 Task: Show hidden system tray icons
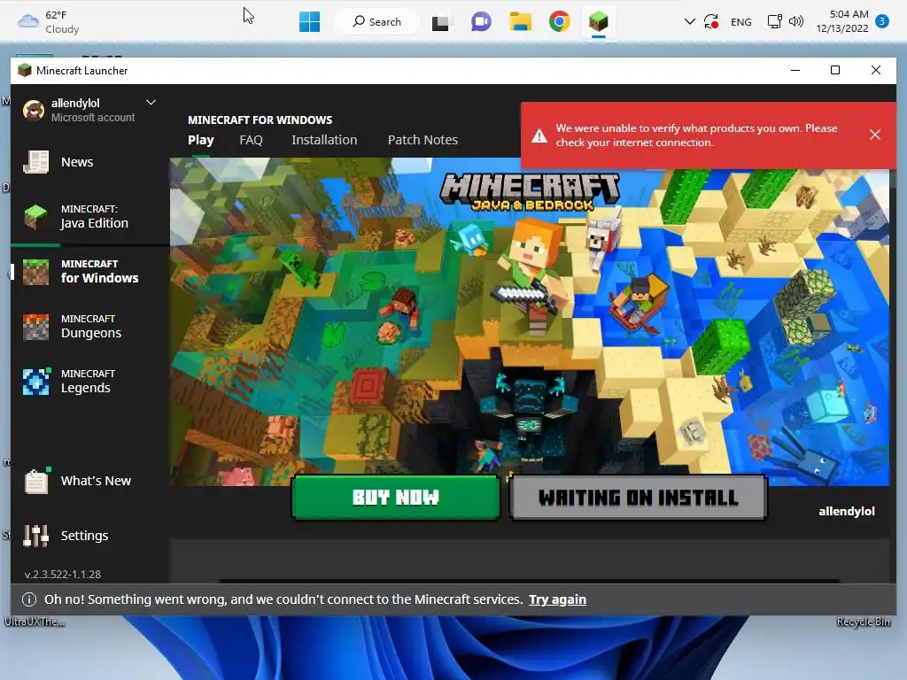[689, 22]
